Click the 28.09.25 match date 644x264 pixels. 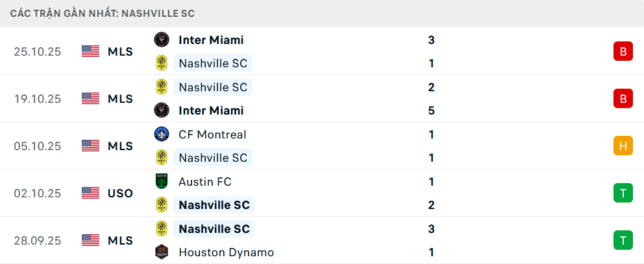[x=37, y=241]
